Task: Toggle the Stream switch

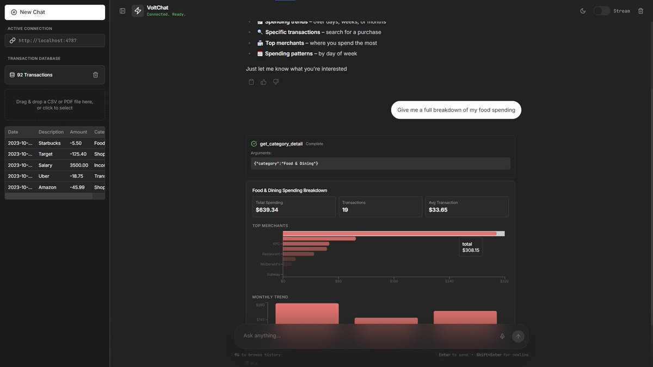Action: point(601,11)
